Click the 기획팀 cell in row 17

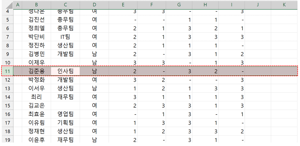pyautogui.click(x=65, y=123)
